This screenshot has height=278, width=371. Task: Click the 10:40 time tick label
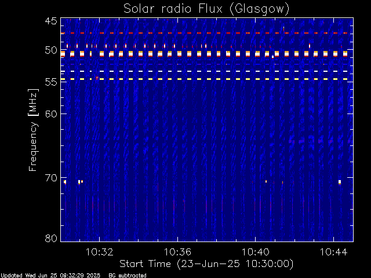click(x=255, y=252)
